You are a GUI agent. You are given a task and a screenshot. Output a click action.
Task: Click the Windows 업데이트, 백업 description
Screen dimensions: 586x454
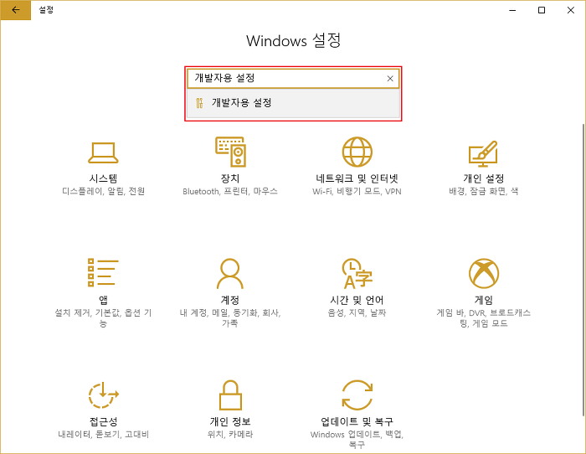coord(357,439)
